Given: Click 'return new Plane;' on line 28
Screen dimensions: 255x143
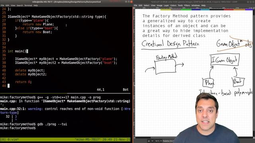Looking at the screenshot, I should click(x=38, y=24).
